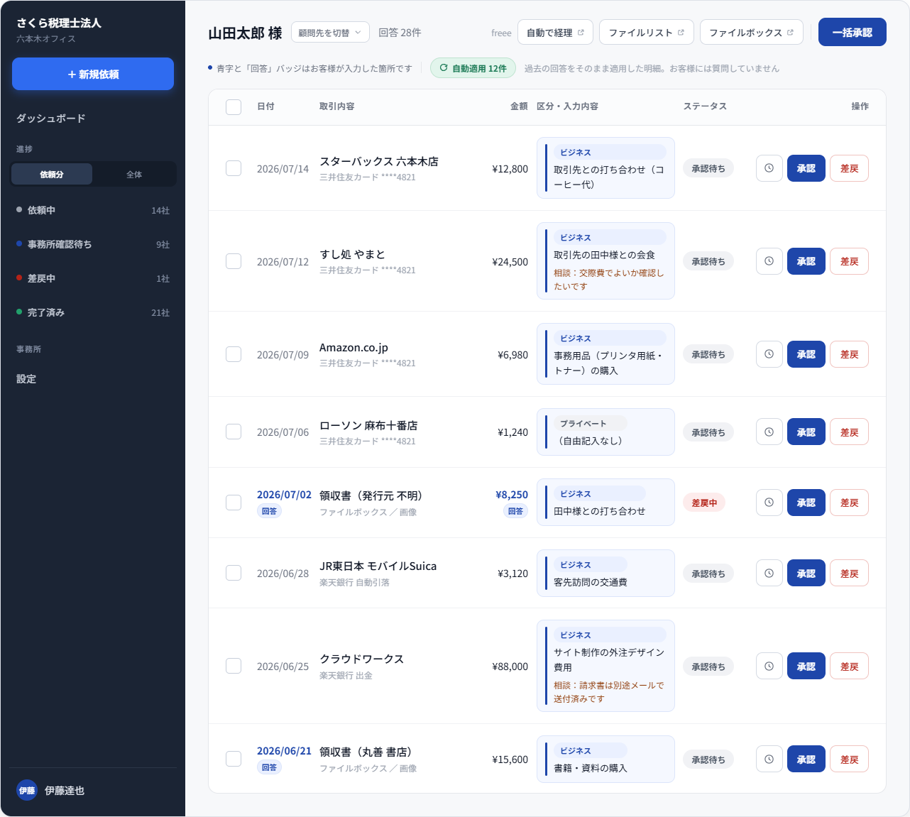The height and width of the screenshot is (817, 910).
Task: Open history clock for 領収書（丸善 書店）row
Action: pos(769,759)
